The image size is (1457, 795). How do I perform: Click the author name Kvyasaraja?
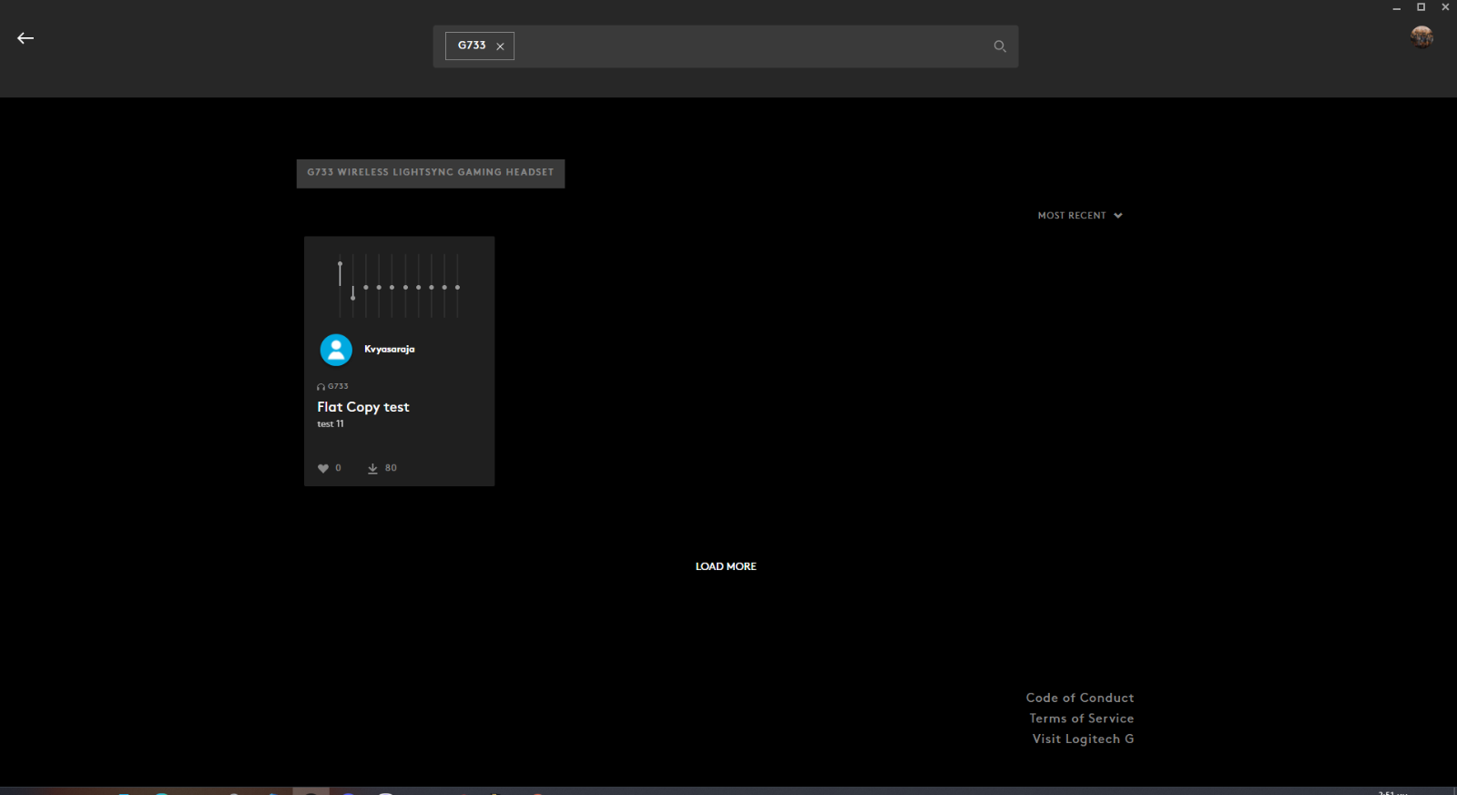click(x=390, y=350)
